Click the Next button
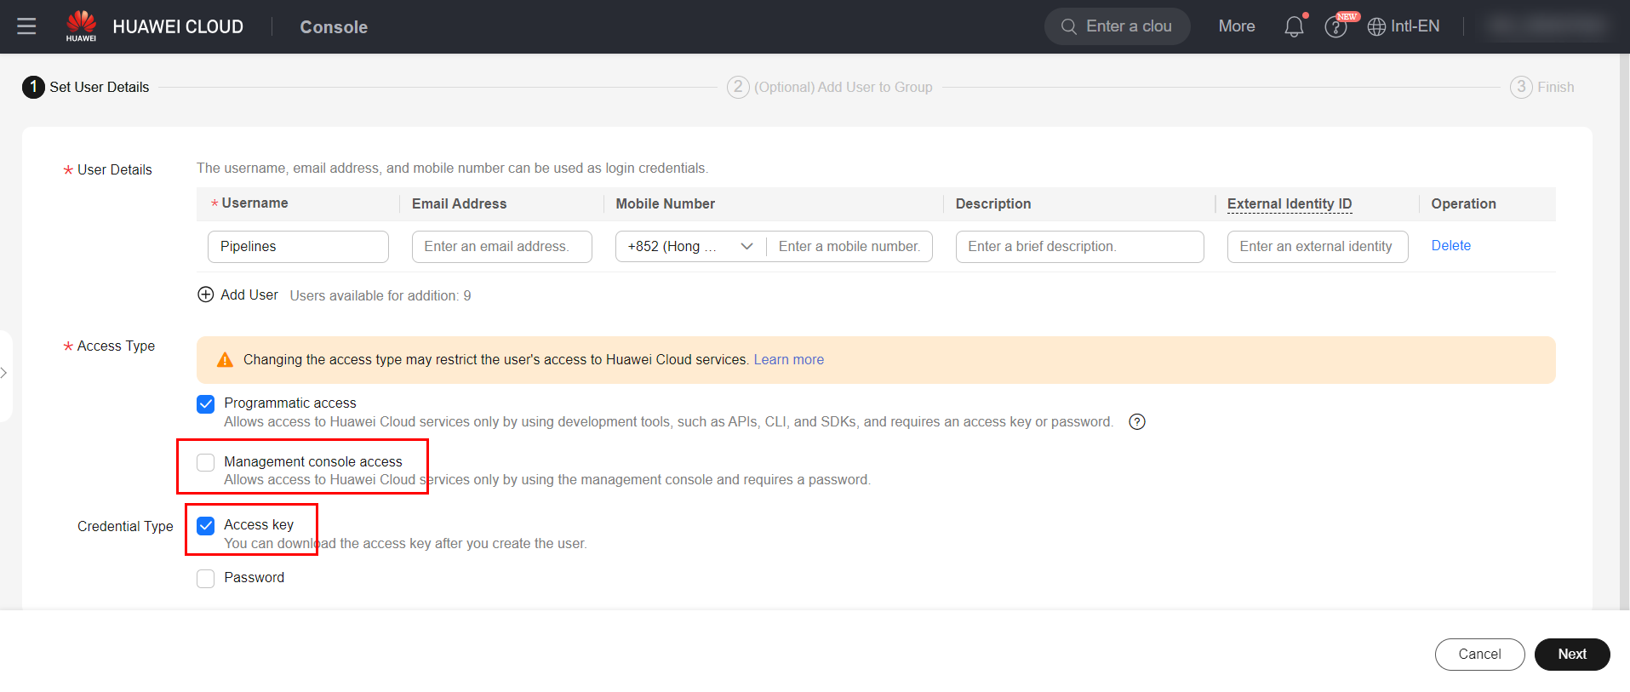This screenshot has height=692, width=1630. coord(1571,654)
